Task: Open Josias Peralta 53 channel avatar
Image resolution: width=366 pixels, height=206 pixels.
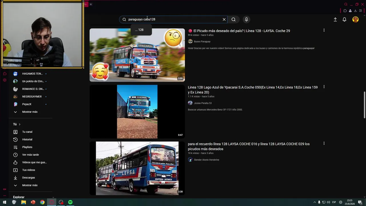Action: 190,103
